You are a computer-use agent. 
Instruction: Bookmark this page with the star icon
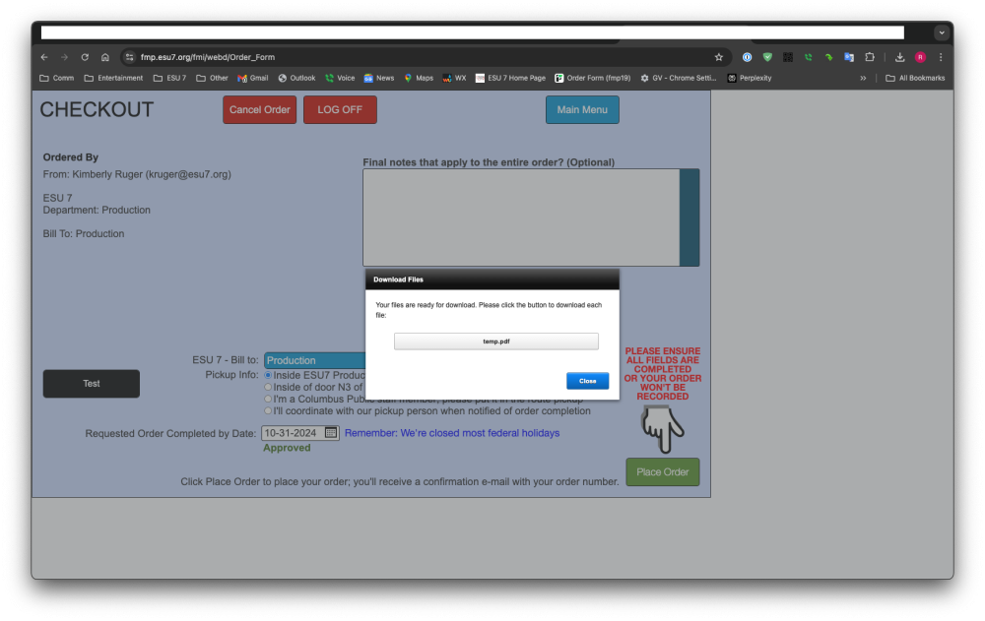(x=718, y=57)
